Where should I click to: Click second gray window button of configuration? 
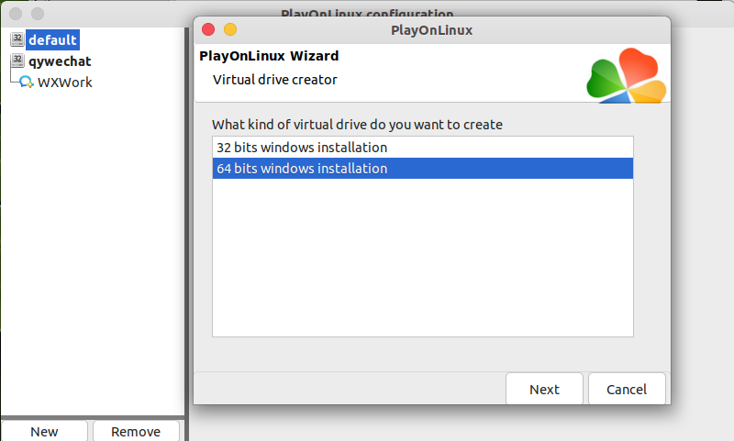tap(38, 14)
